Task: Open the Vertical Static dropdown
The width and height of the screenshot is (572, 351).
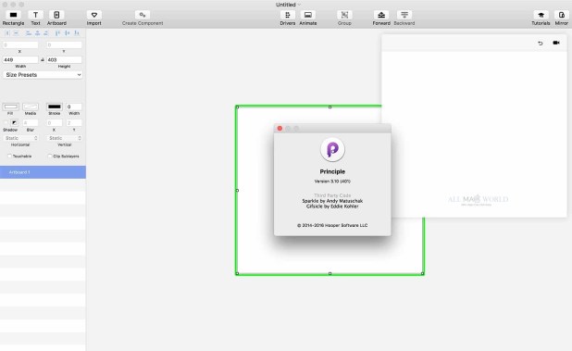Action: [64, 138]
